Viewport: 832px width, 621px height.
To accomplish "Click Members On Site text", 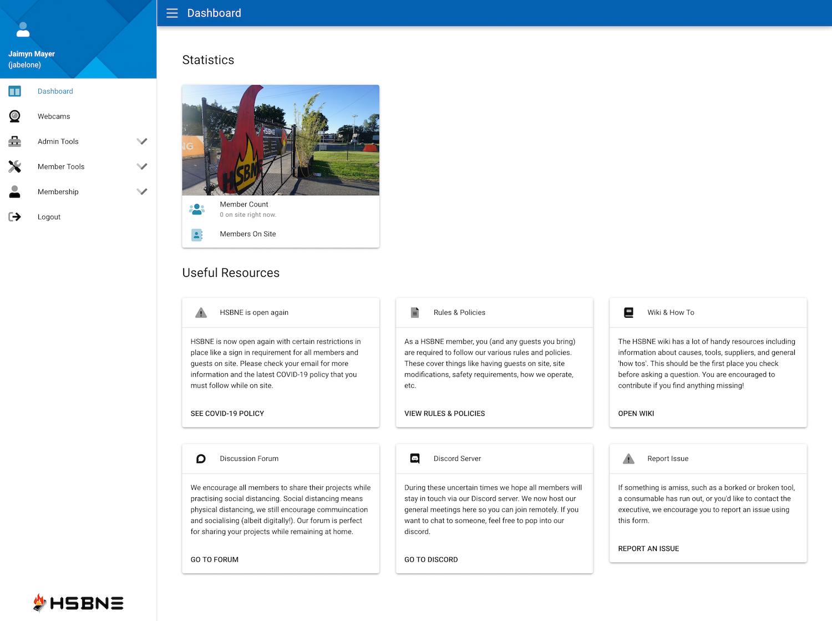I will click(248, 234).
